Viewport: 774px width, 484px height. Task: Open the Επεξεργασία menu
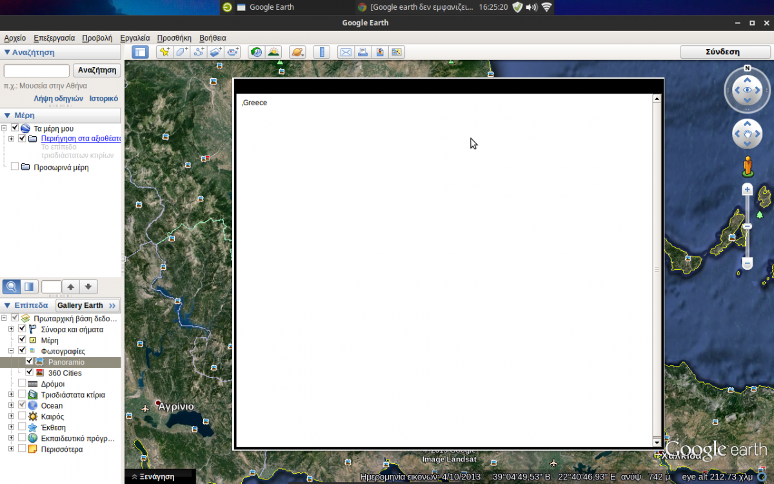tap(54, 38)
